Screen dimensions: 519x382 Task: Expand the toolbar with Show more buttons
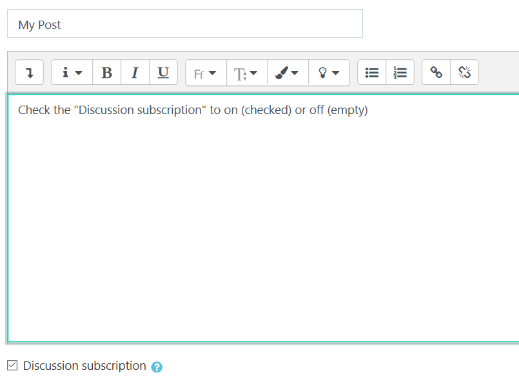[29, 72]
